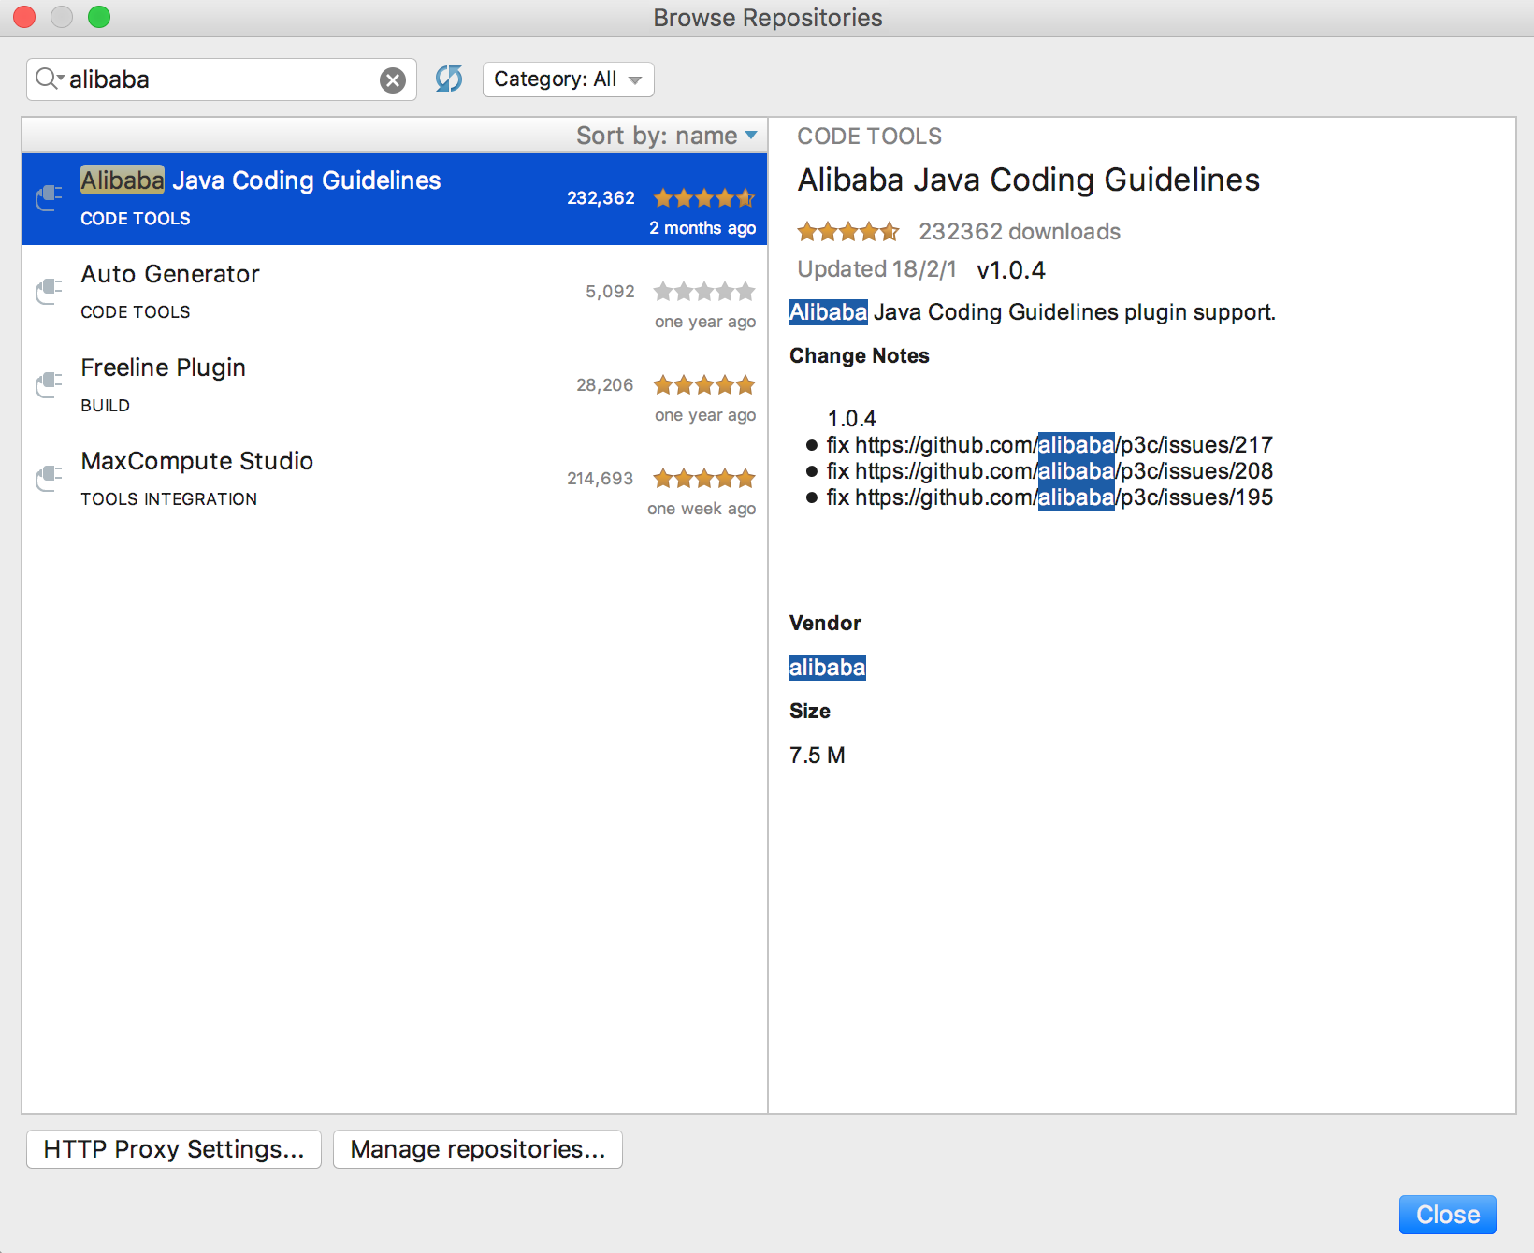Click the 'one week ago' label
Image resolution: width=1534 pixels, height=1253 pixels.
pyautogui.click(x=702, y=509)
